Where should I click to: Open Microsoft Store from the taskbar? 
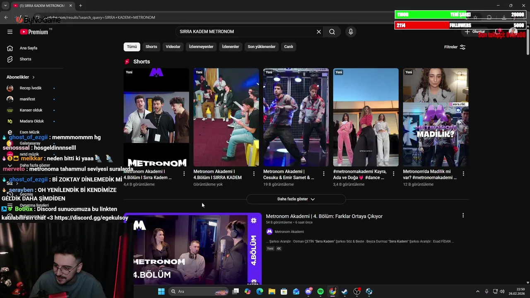[284, 291]
